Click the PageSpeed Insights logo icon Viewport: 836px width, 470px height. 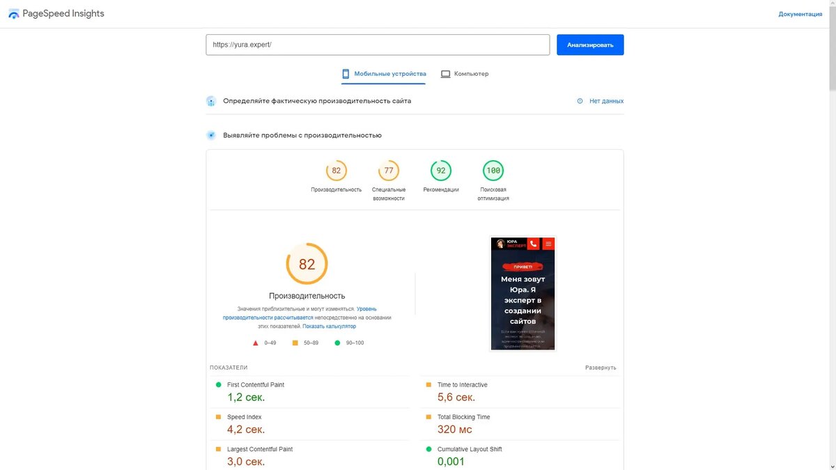pyautogui.click(x=14, y=14)
